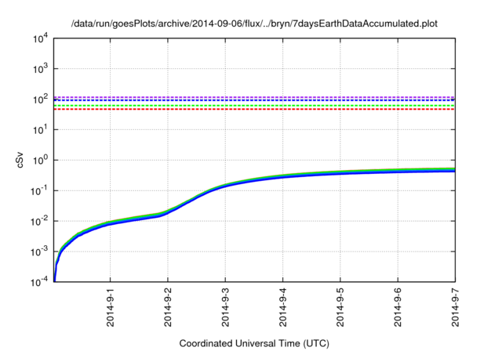Image resolution: width=502 pixels, height=351 pixels.
Task: Click the 10^2 y-axis tick label
Action: coord(40,99)
